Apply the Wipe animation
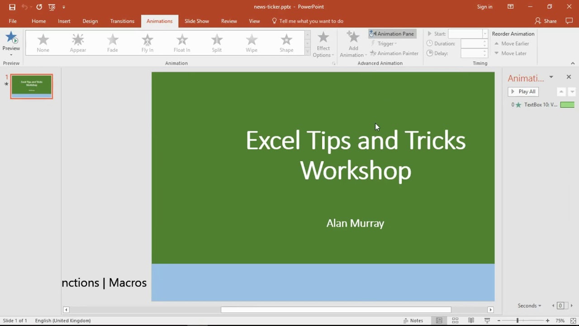This screenshot has width=579, height=326. (x=252, y=43)
